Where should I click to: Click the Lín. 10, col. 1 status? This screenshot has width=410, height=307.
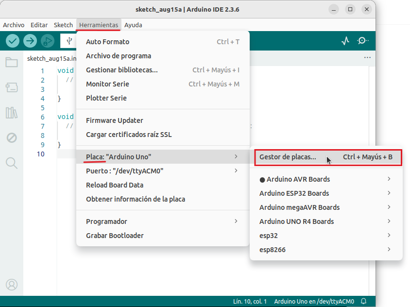250,302
